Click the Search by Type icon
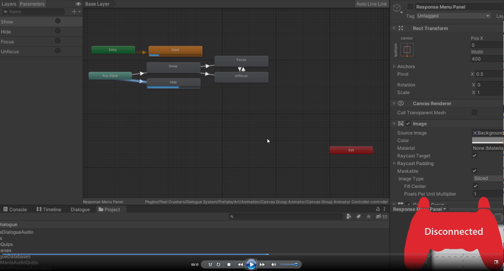 349,216
